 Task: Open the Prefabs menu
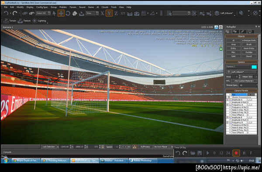point(63,7)
